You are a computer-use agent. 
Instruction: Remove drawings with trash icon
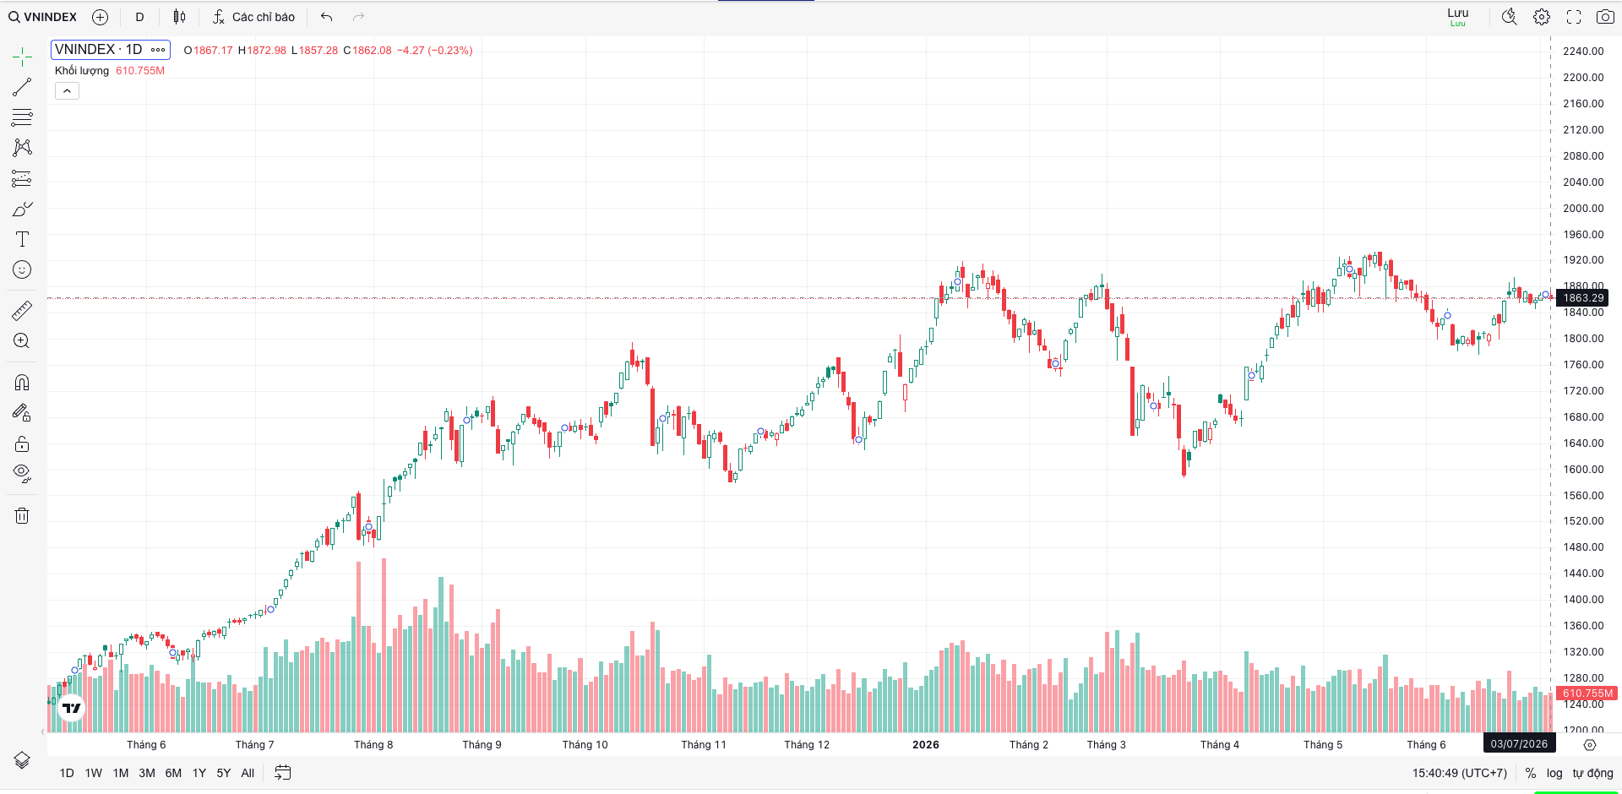pos(22,515)
